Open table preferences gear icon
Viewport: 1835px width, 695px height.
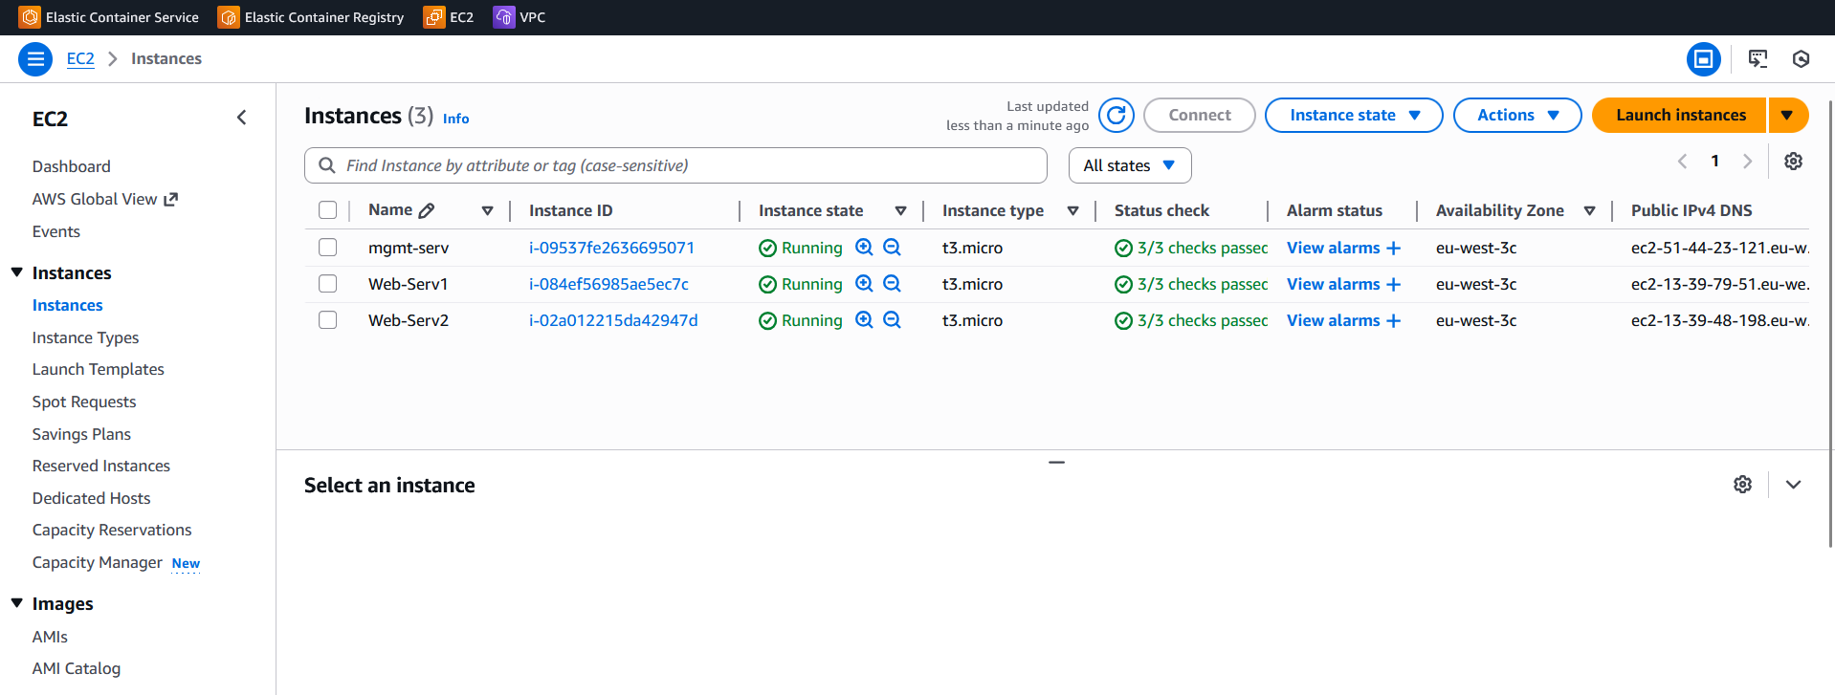1794,161
